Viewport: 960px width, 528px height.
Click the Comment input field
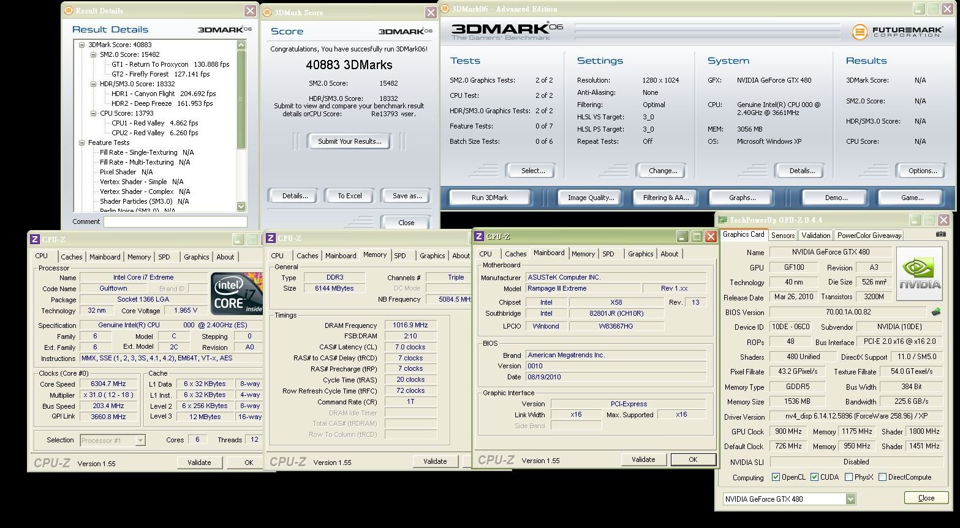[175, 221]
